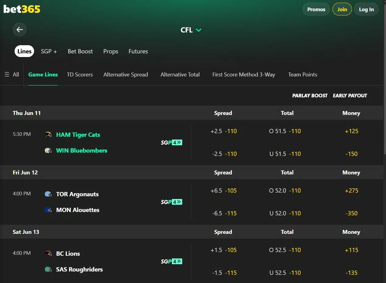The width and height of the screenshot is (386, 283).
Task: Click the WIN Bluebombers helmet icon
Action: 48,150
